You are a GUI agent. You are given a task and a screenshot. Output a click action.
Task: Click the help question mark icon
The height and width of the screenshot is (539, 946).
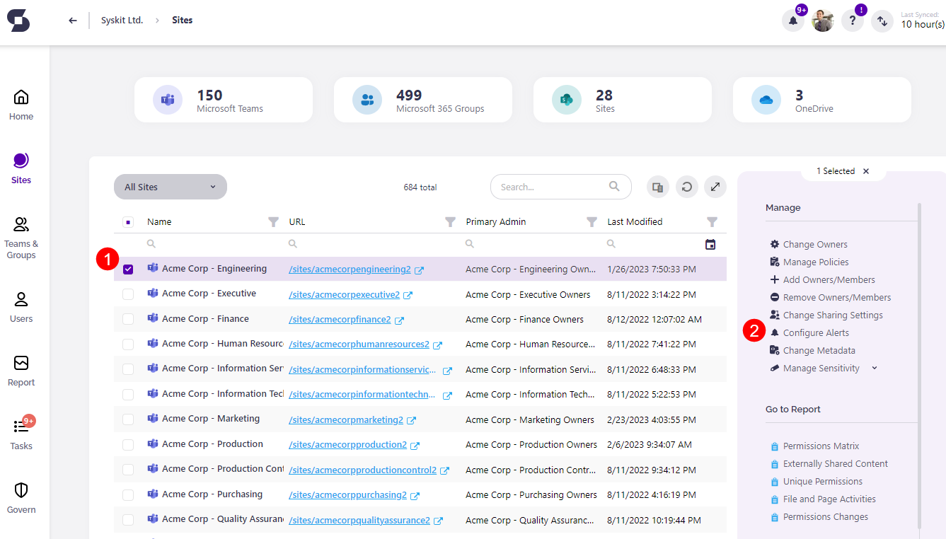(852, 21)
